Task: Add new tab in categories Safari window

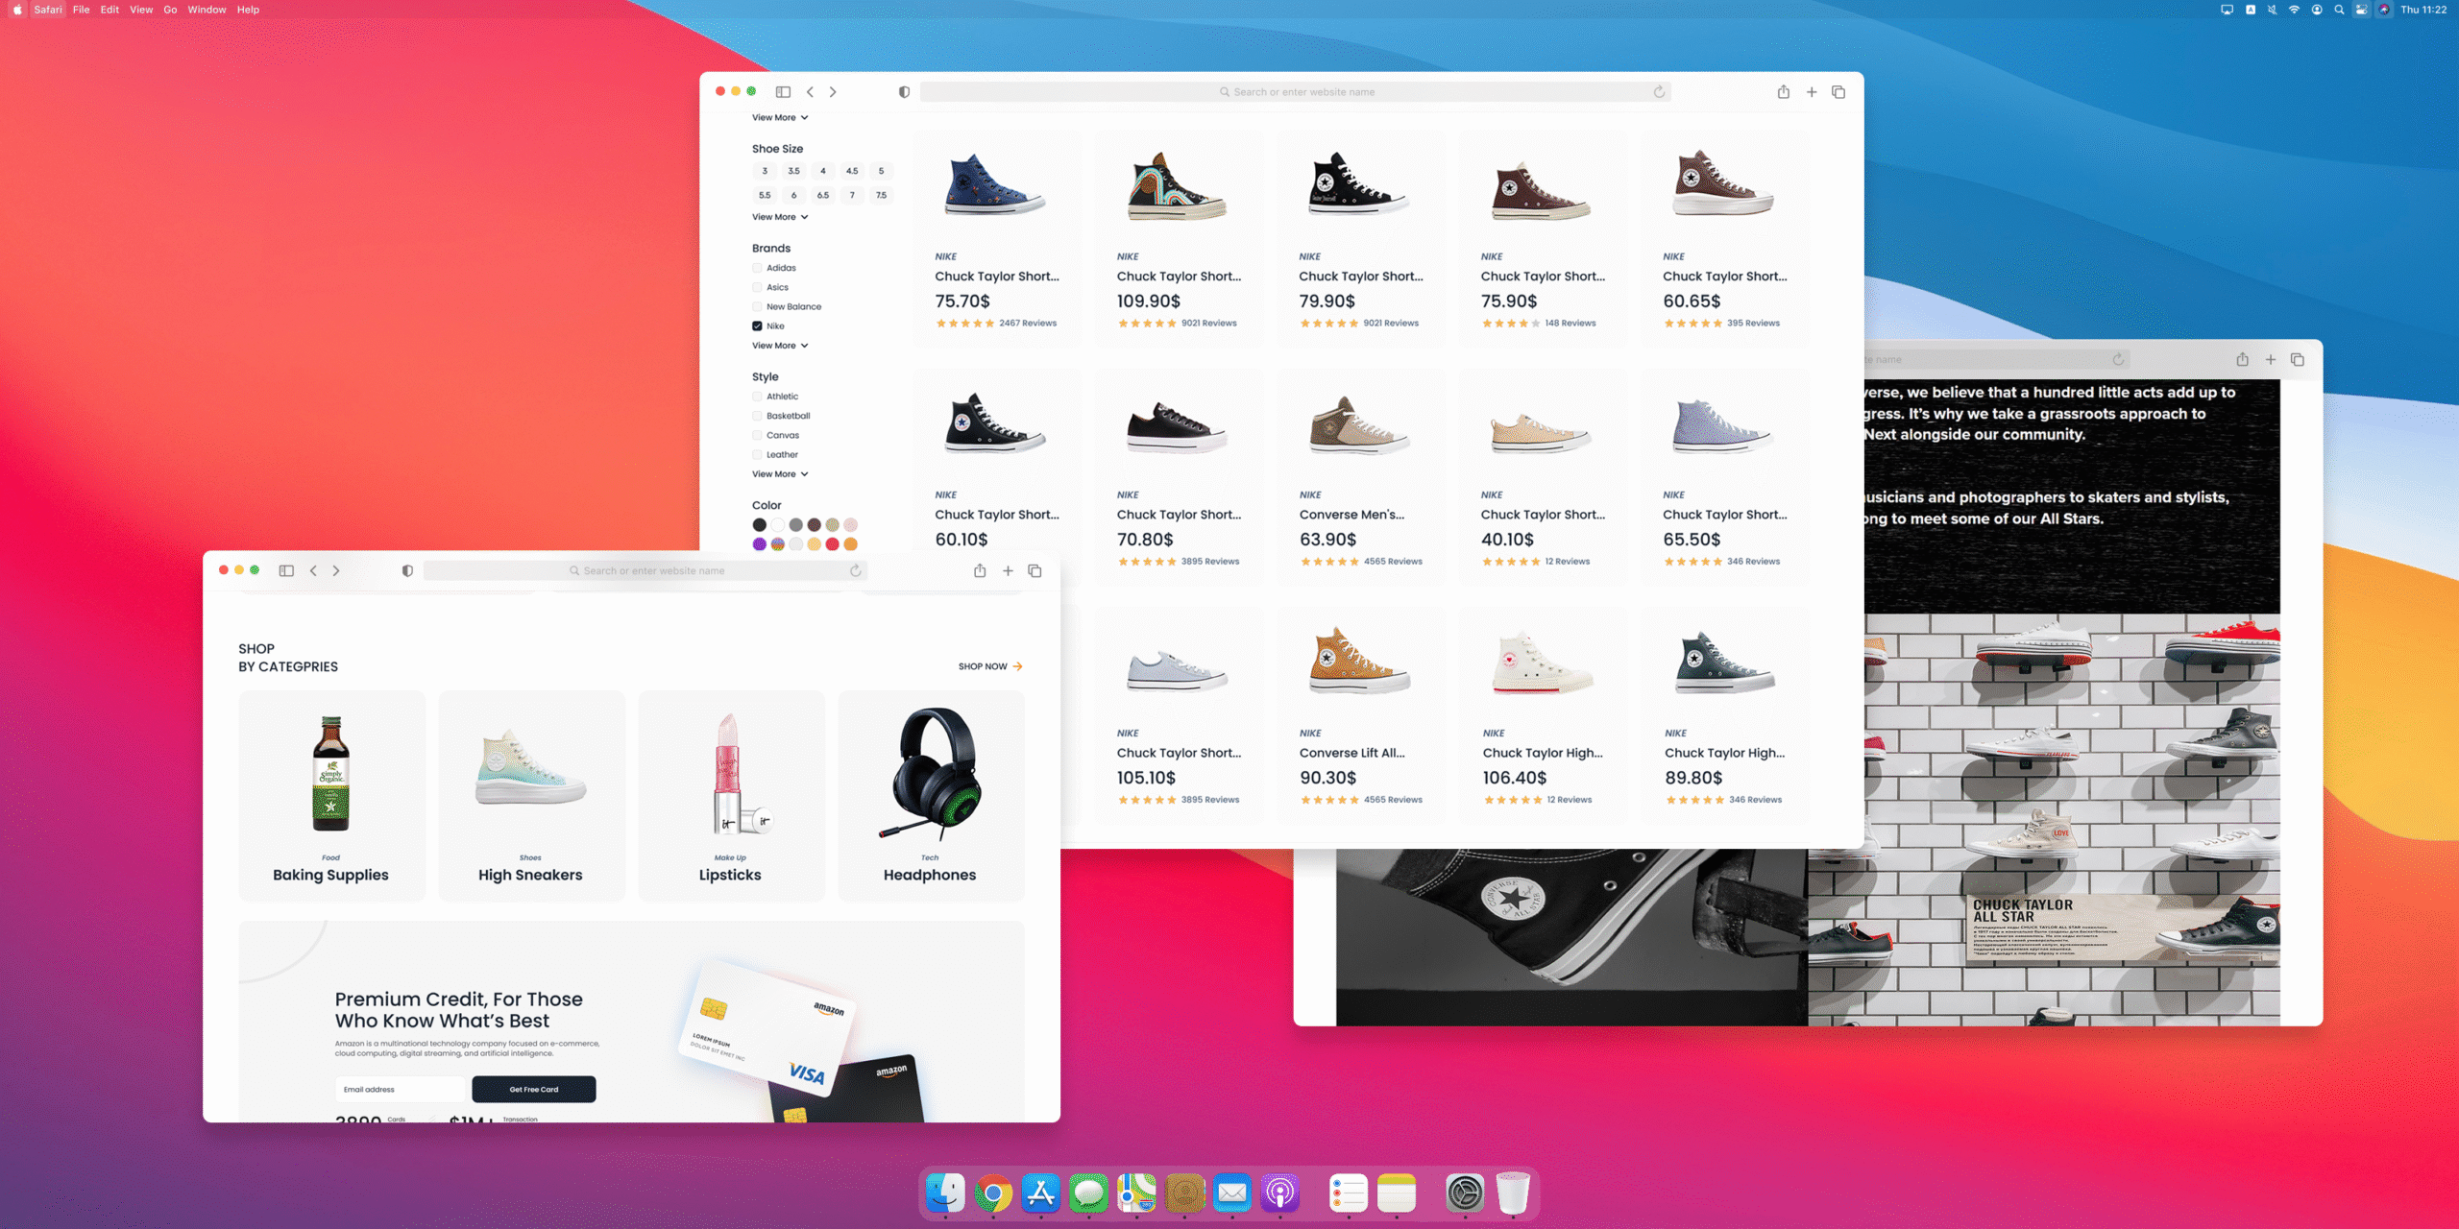Action: pyautogui.click(x=1008, y=570)
